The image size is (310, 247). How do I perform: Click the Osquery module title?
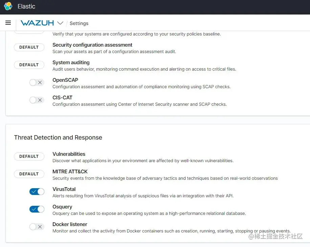point(62,207)
